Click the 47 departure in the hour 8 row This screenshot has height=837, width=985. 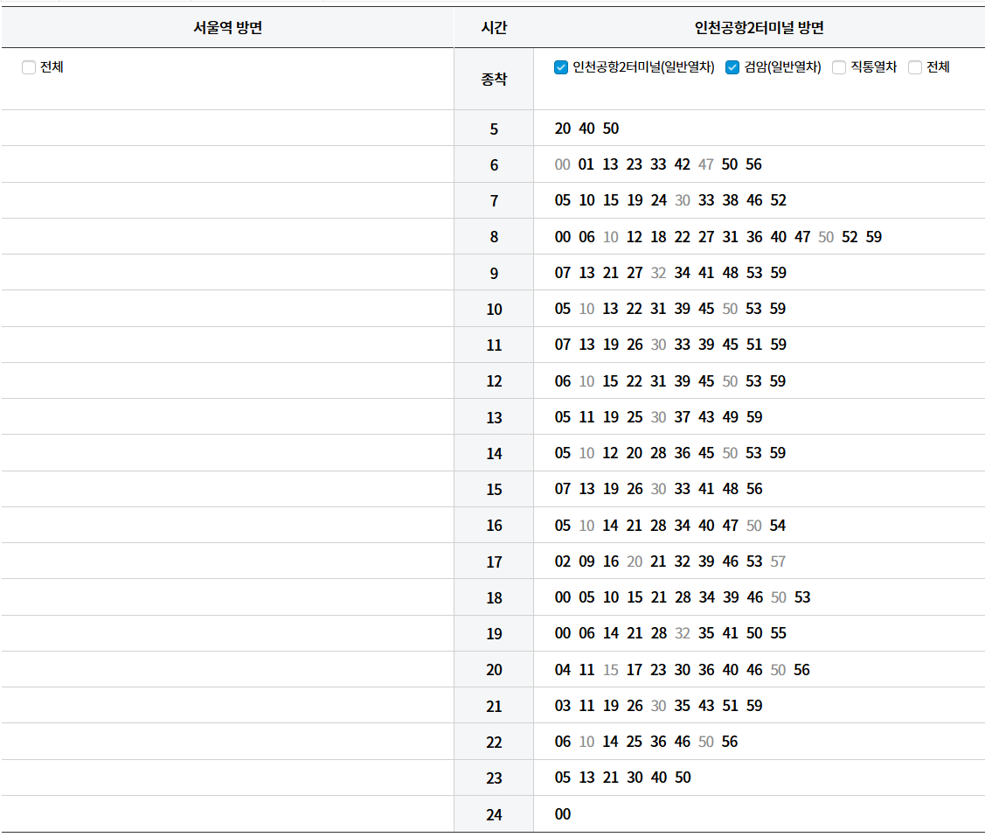pos(802,236)
